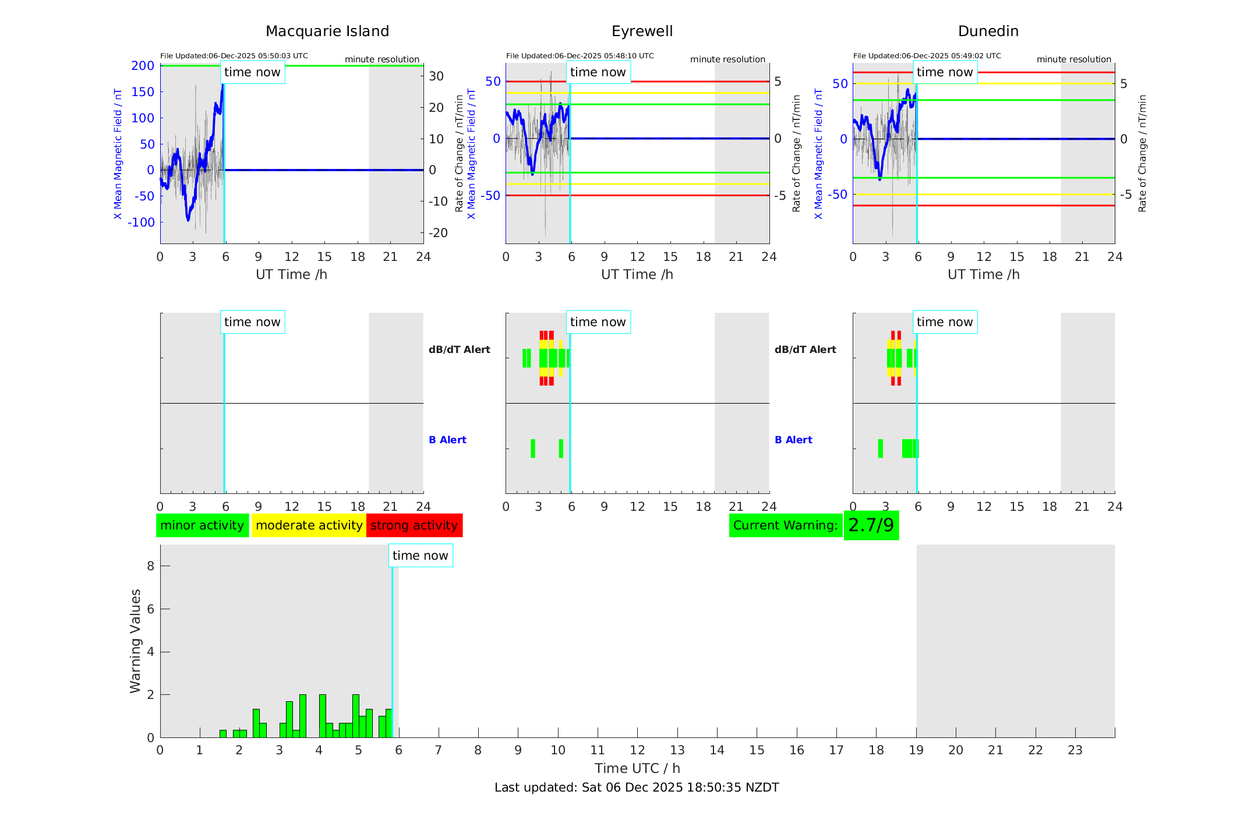Click the 2.7/9 warning value box
This screenshot has height=837, width=1233.
871,525
